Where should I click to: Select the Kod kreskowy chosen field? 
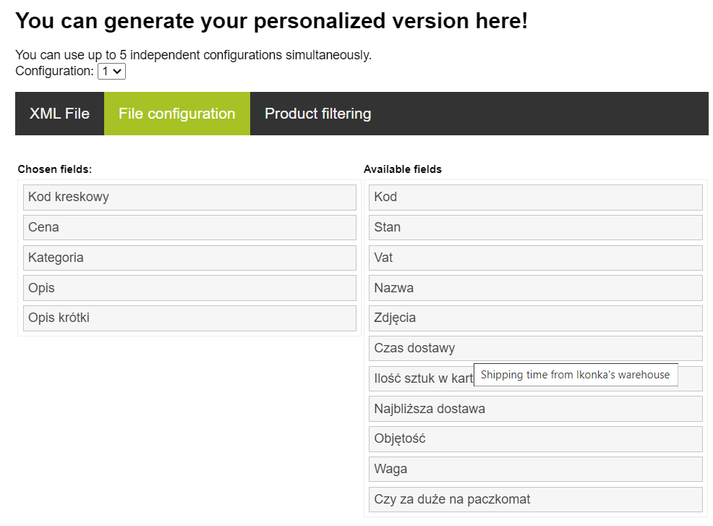tap(189, 197)
